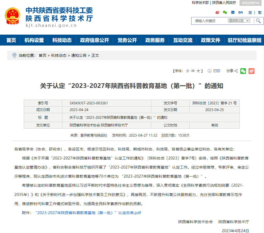Set font size to small (小)
Viewport: 264px width, 233px height.
point(188,71)
